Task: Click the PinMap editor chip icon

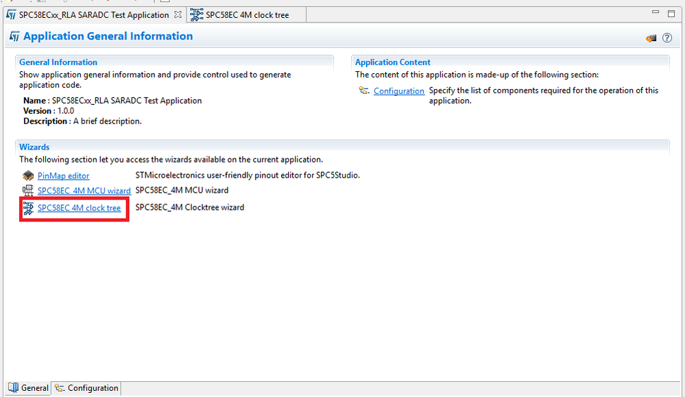Action: click(x=28, y=176)
